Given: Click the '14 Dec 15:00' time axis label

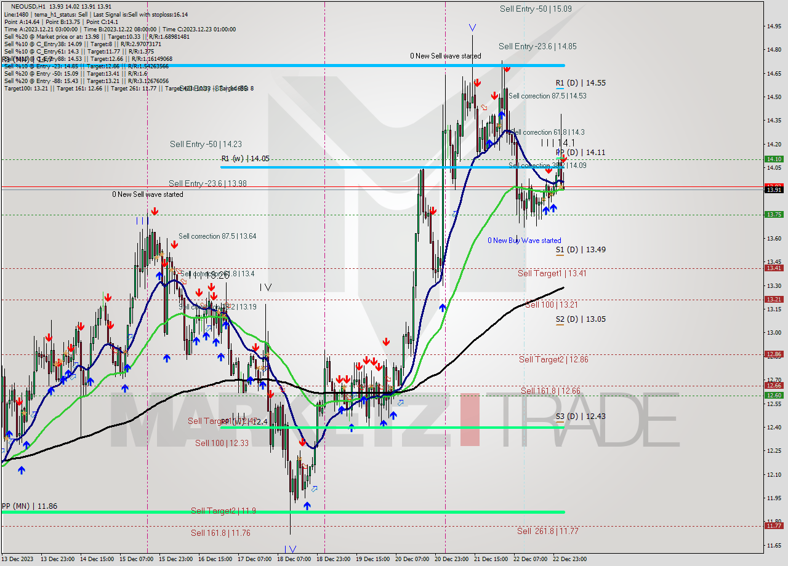Looking at the screenshot, I should [97, 559].
